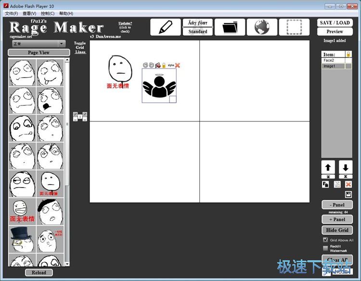Viewport: 361px width, 281px height.
Task: Click the face library scrollbar up arrow
Action: pos(67,60)
